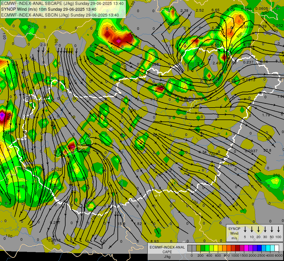Pick the pure blue swatch in the CAPE legend
The image size is (284, 261).
(259, 248)
